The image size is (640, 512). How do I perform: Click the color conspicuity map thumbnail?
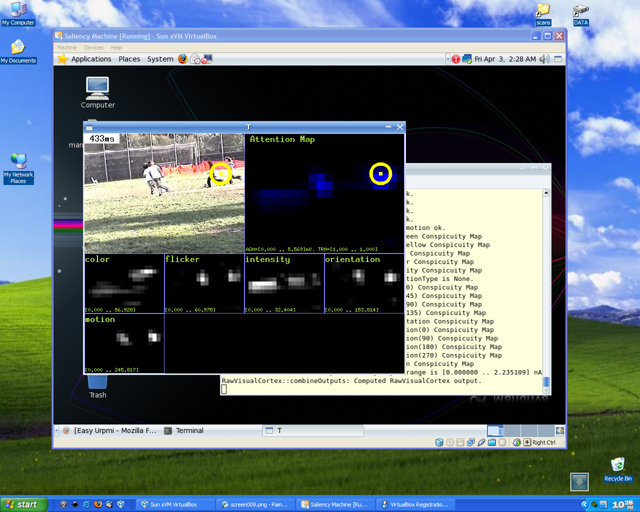[x=124, y=283]
